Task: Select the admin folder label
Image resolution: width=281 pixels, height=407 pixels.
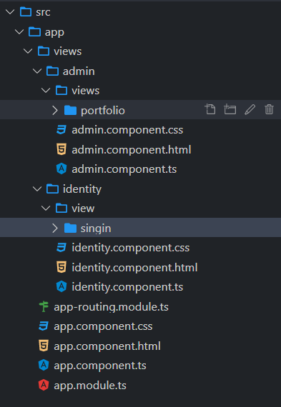Action: tap(79, 71)
